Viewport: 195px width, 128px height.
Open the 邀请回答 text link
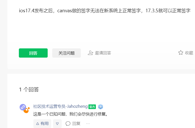[x=103, y=53]
